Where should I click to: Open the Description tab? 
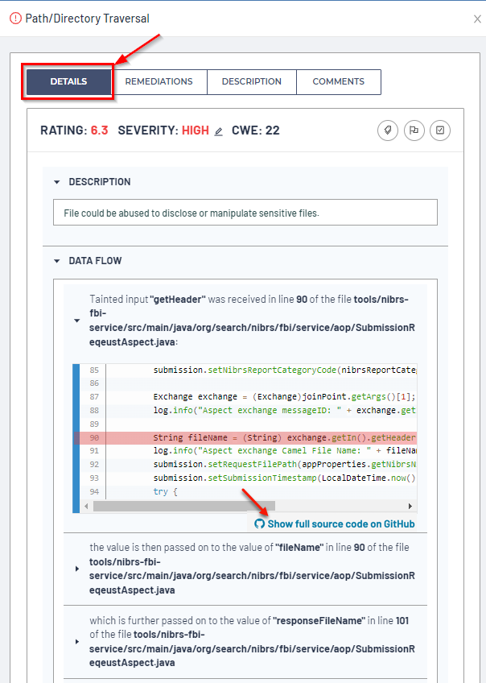(x=251, y=81)
